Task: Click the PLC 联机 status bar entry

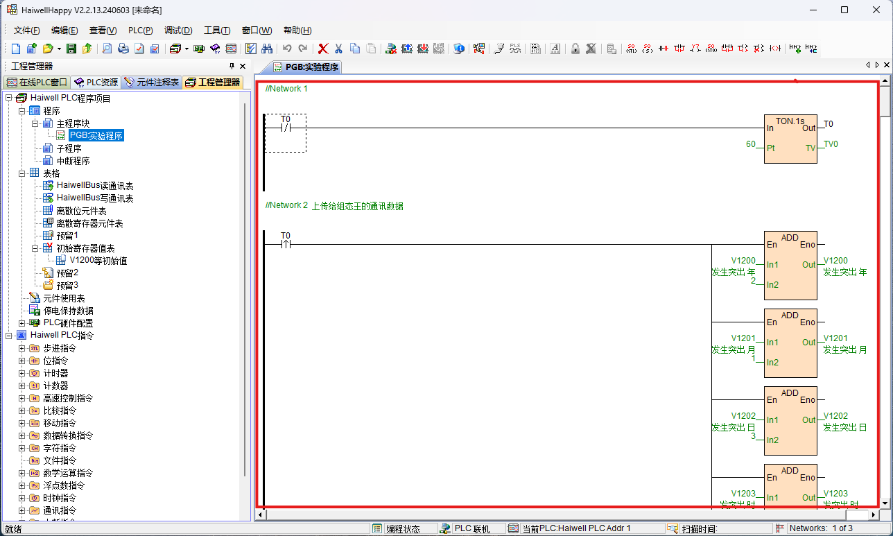Action: [x=471, y=528]
